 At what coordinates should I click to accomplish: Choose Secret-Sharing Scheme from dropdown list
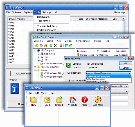109,81
